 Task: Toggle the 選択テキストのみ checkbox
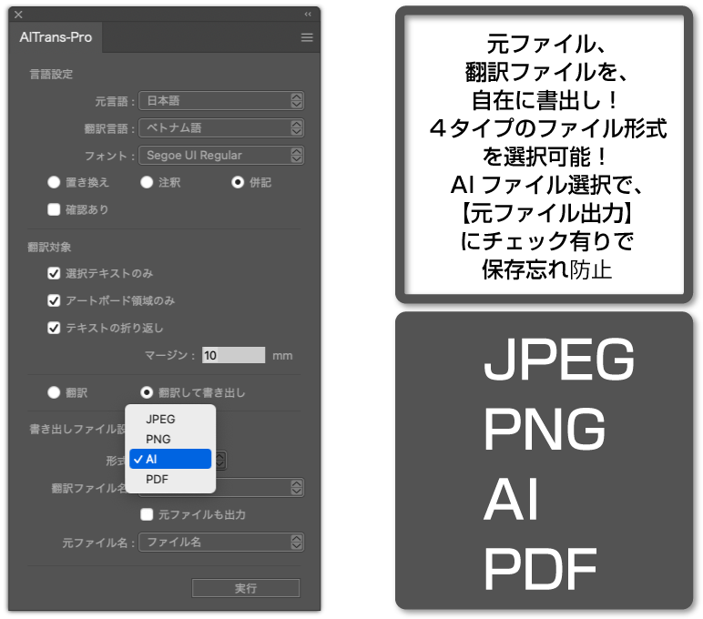click(x=54, y=273)
